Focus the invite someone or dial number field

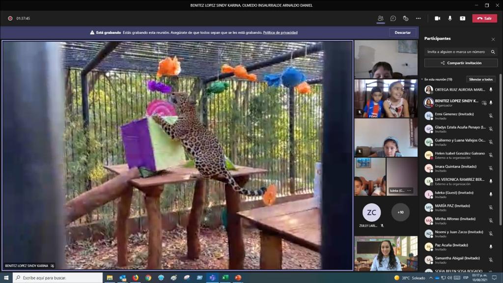(x=456, y=52)
